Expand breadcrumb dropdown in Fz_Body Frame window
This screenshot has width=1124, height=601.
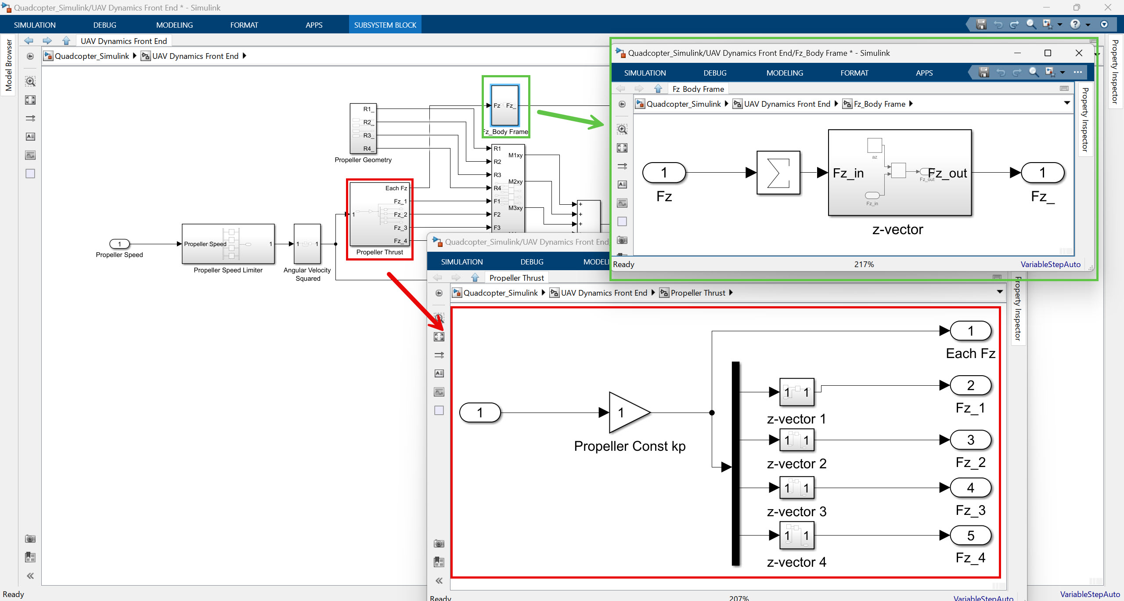[x=1067, y=103]
